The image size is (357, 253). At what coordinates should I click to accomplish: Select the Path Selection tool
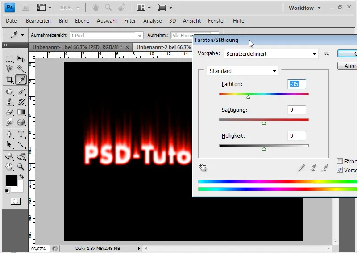[x=9, y=145]
